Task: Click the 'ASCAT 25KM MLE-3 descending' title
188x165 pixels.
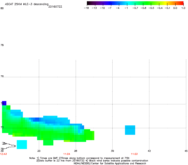Action: (x=27, y=4)
